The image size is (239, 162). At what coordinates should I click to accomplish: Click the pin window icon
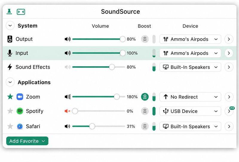tap(9, 12)
